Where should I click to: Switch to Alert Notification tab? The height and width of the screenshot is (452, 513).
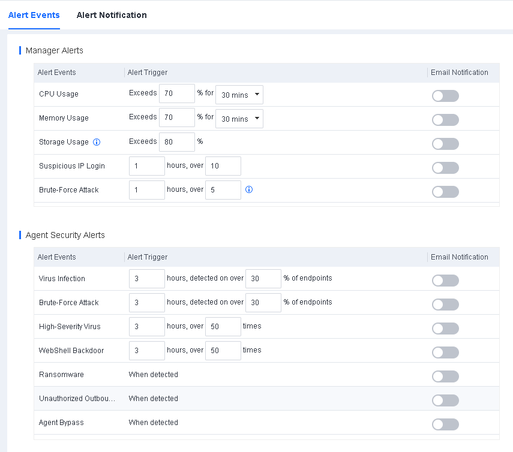(x=112, y=15)
